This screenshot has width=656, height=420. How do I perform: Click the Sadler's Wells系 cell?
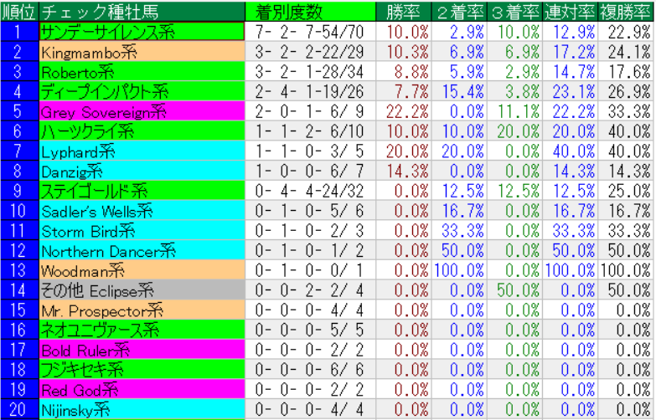click(96, 211)
